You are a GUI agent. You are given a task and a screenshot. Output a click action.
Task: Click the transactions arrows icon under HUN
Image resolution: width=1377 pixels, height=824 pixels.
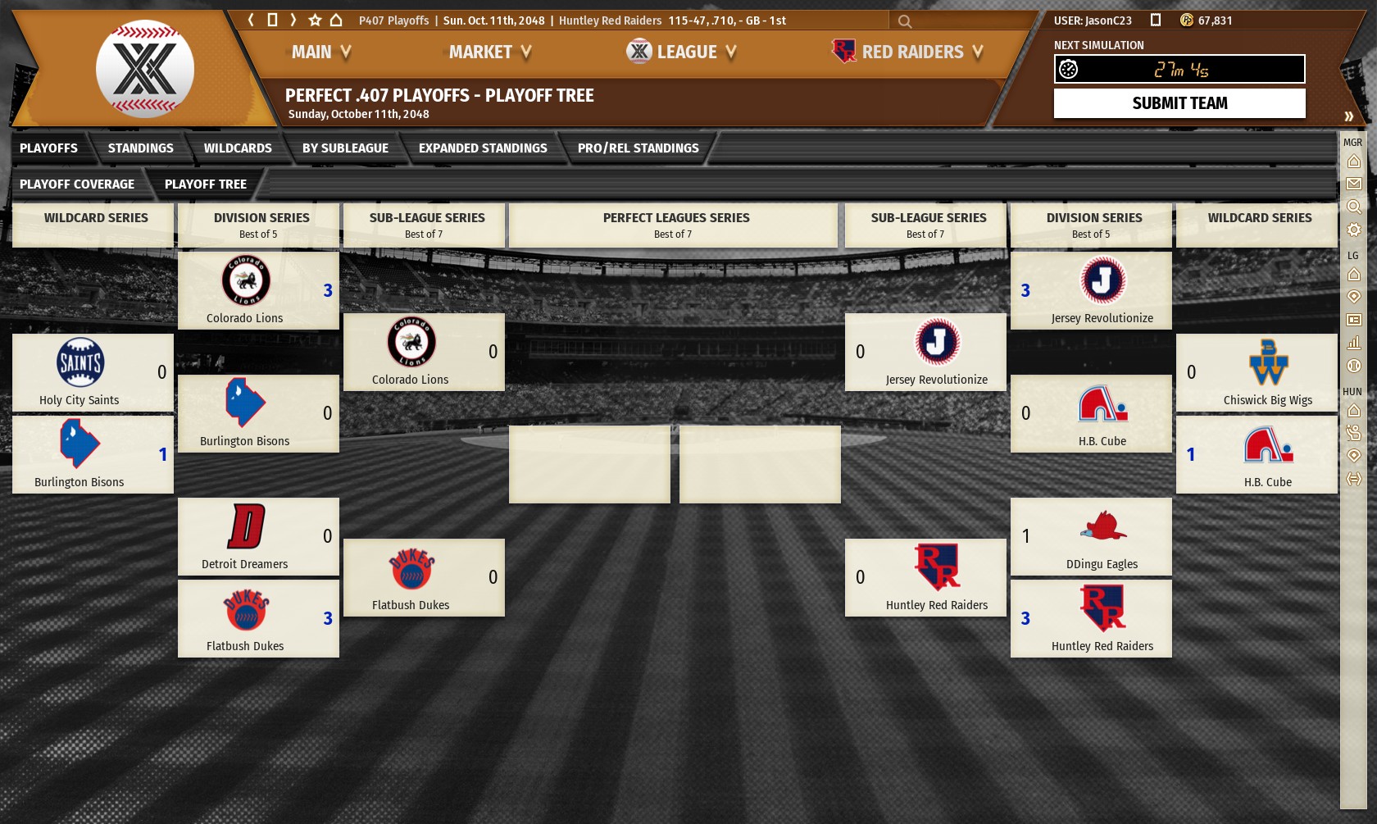coord(1354,479)
